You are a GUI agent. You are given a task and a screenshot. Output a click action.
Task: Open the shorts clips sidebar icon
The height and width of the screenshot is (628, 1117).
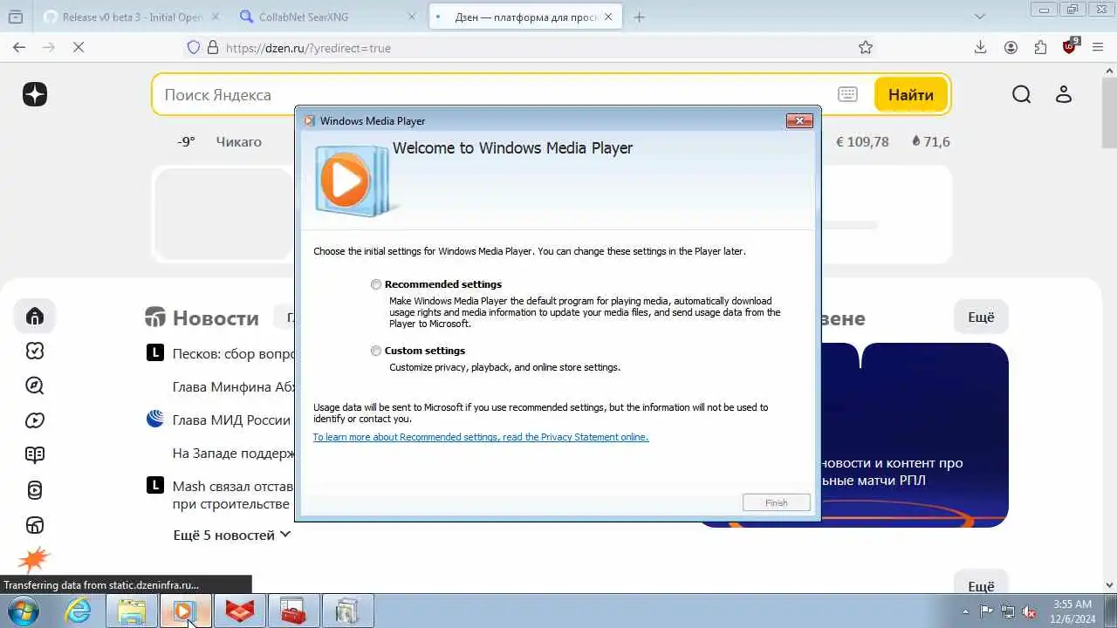(x=35, y=490)
